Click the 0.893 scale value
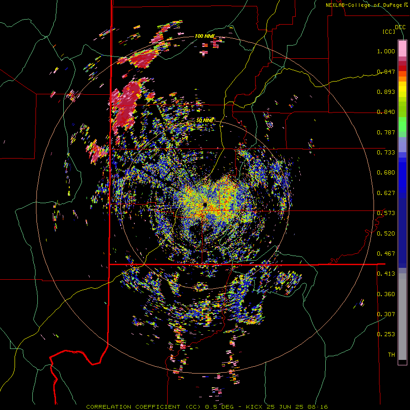The height and width of the screenshot is (410, 410). (x=386, y=92)
